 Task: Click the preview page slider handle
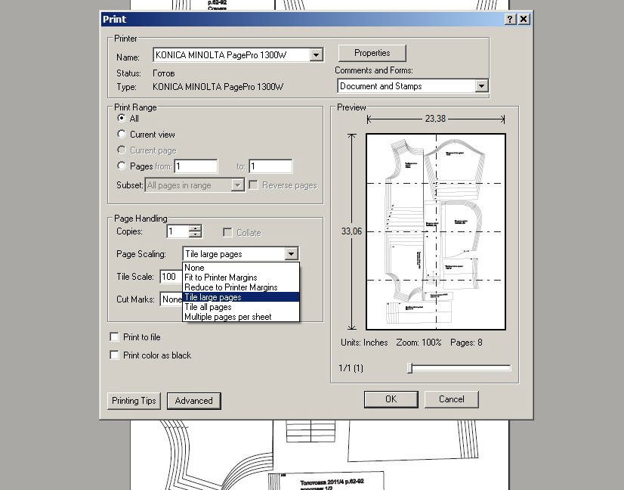[410, 368]
